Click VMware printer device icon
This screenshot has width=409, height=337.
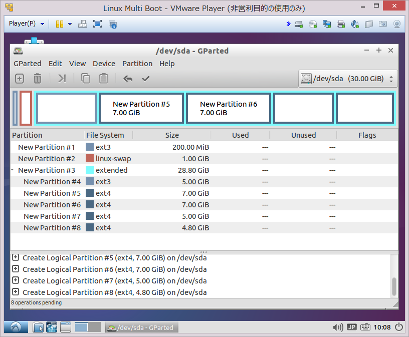341,25
